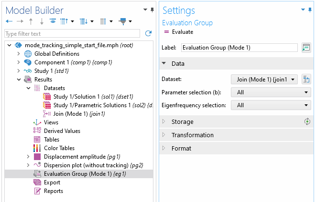Collapse the Data section
Viewport: 315px width, 202px height.
164,63
